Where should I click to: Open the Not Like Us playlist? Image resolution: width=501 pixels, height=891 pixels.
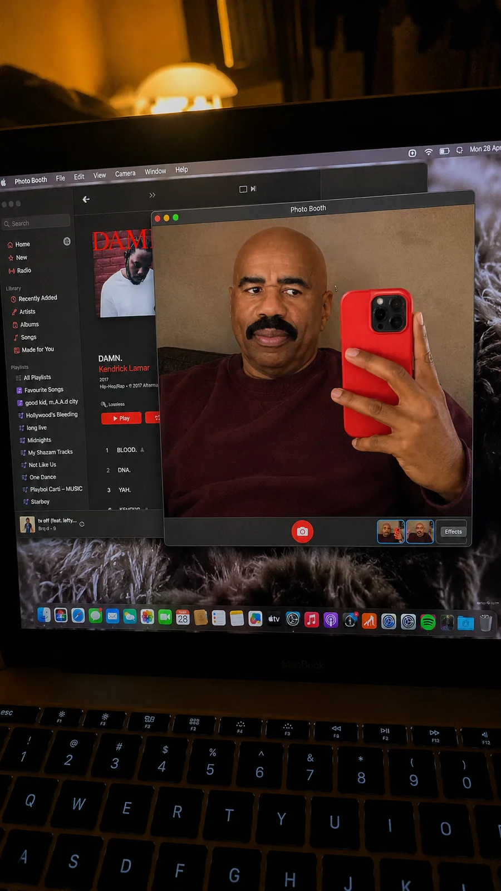pyautogui.click(x=38, y=464)
